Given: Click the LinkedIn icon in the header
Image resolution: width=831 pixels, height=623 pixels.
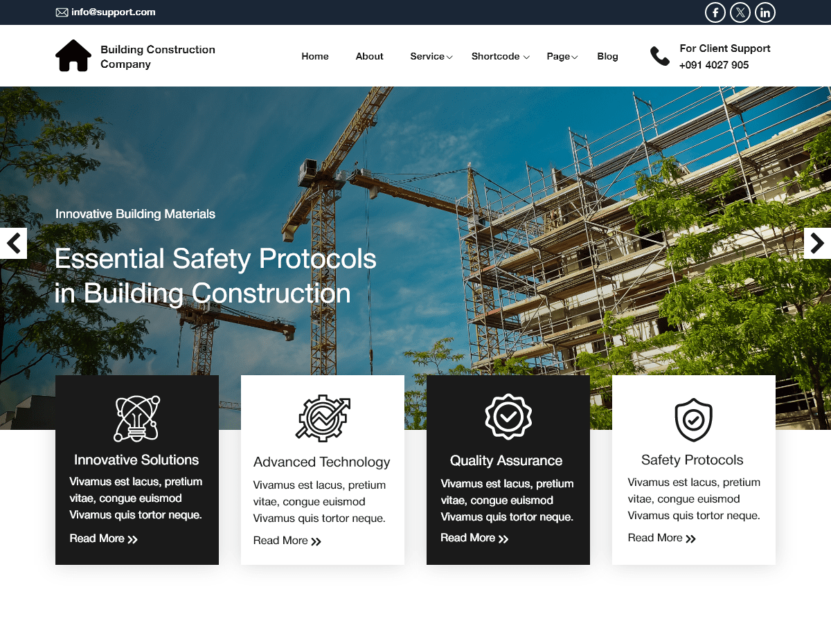Looking at the screenshot, I should (765, 12).
